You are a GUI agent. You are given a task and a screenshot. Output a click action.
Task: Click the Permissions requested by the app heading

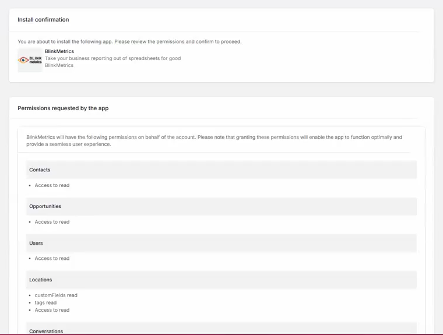tap(63, 108)
